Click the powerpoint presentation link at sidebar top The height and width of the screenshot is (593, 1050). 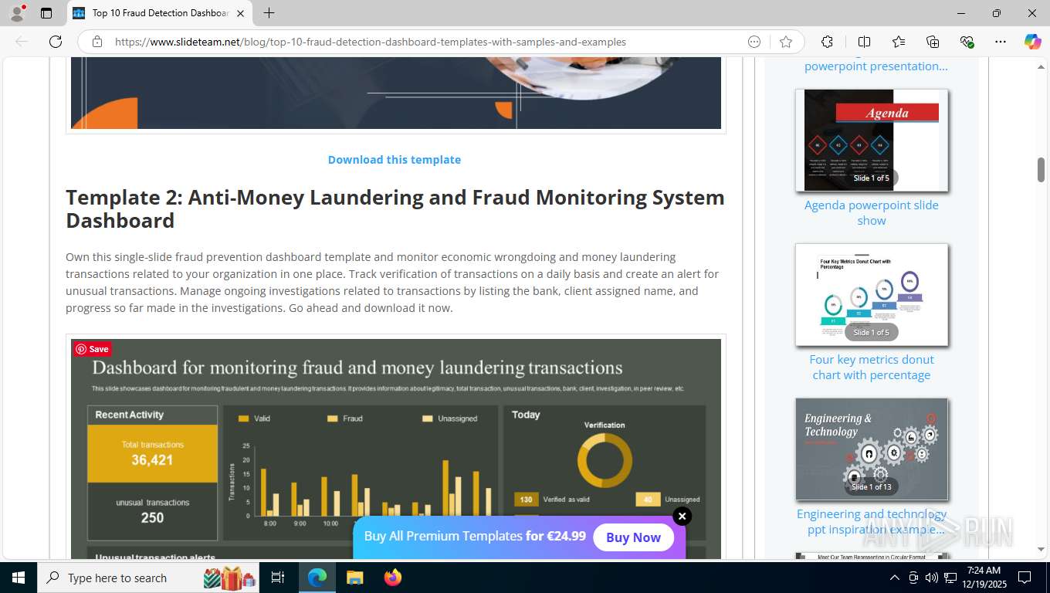[876, 66]
